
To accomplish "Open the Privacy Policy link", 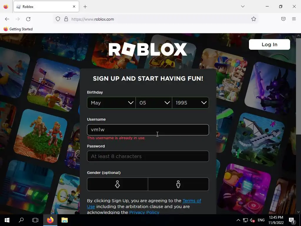I will [144, 212].
